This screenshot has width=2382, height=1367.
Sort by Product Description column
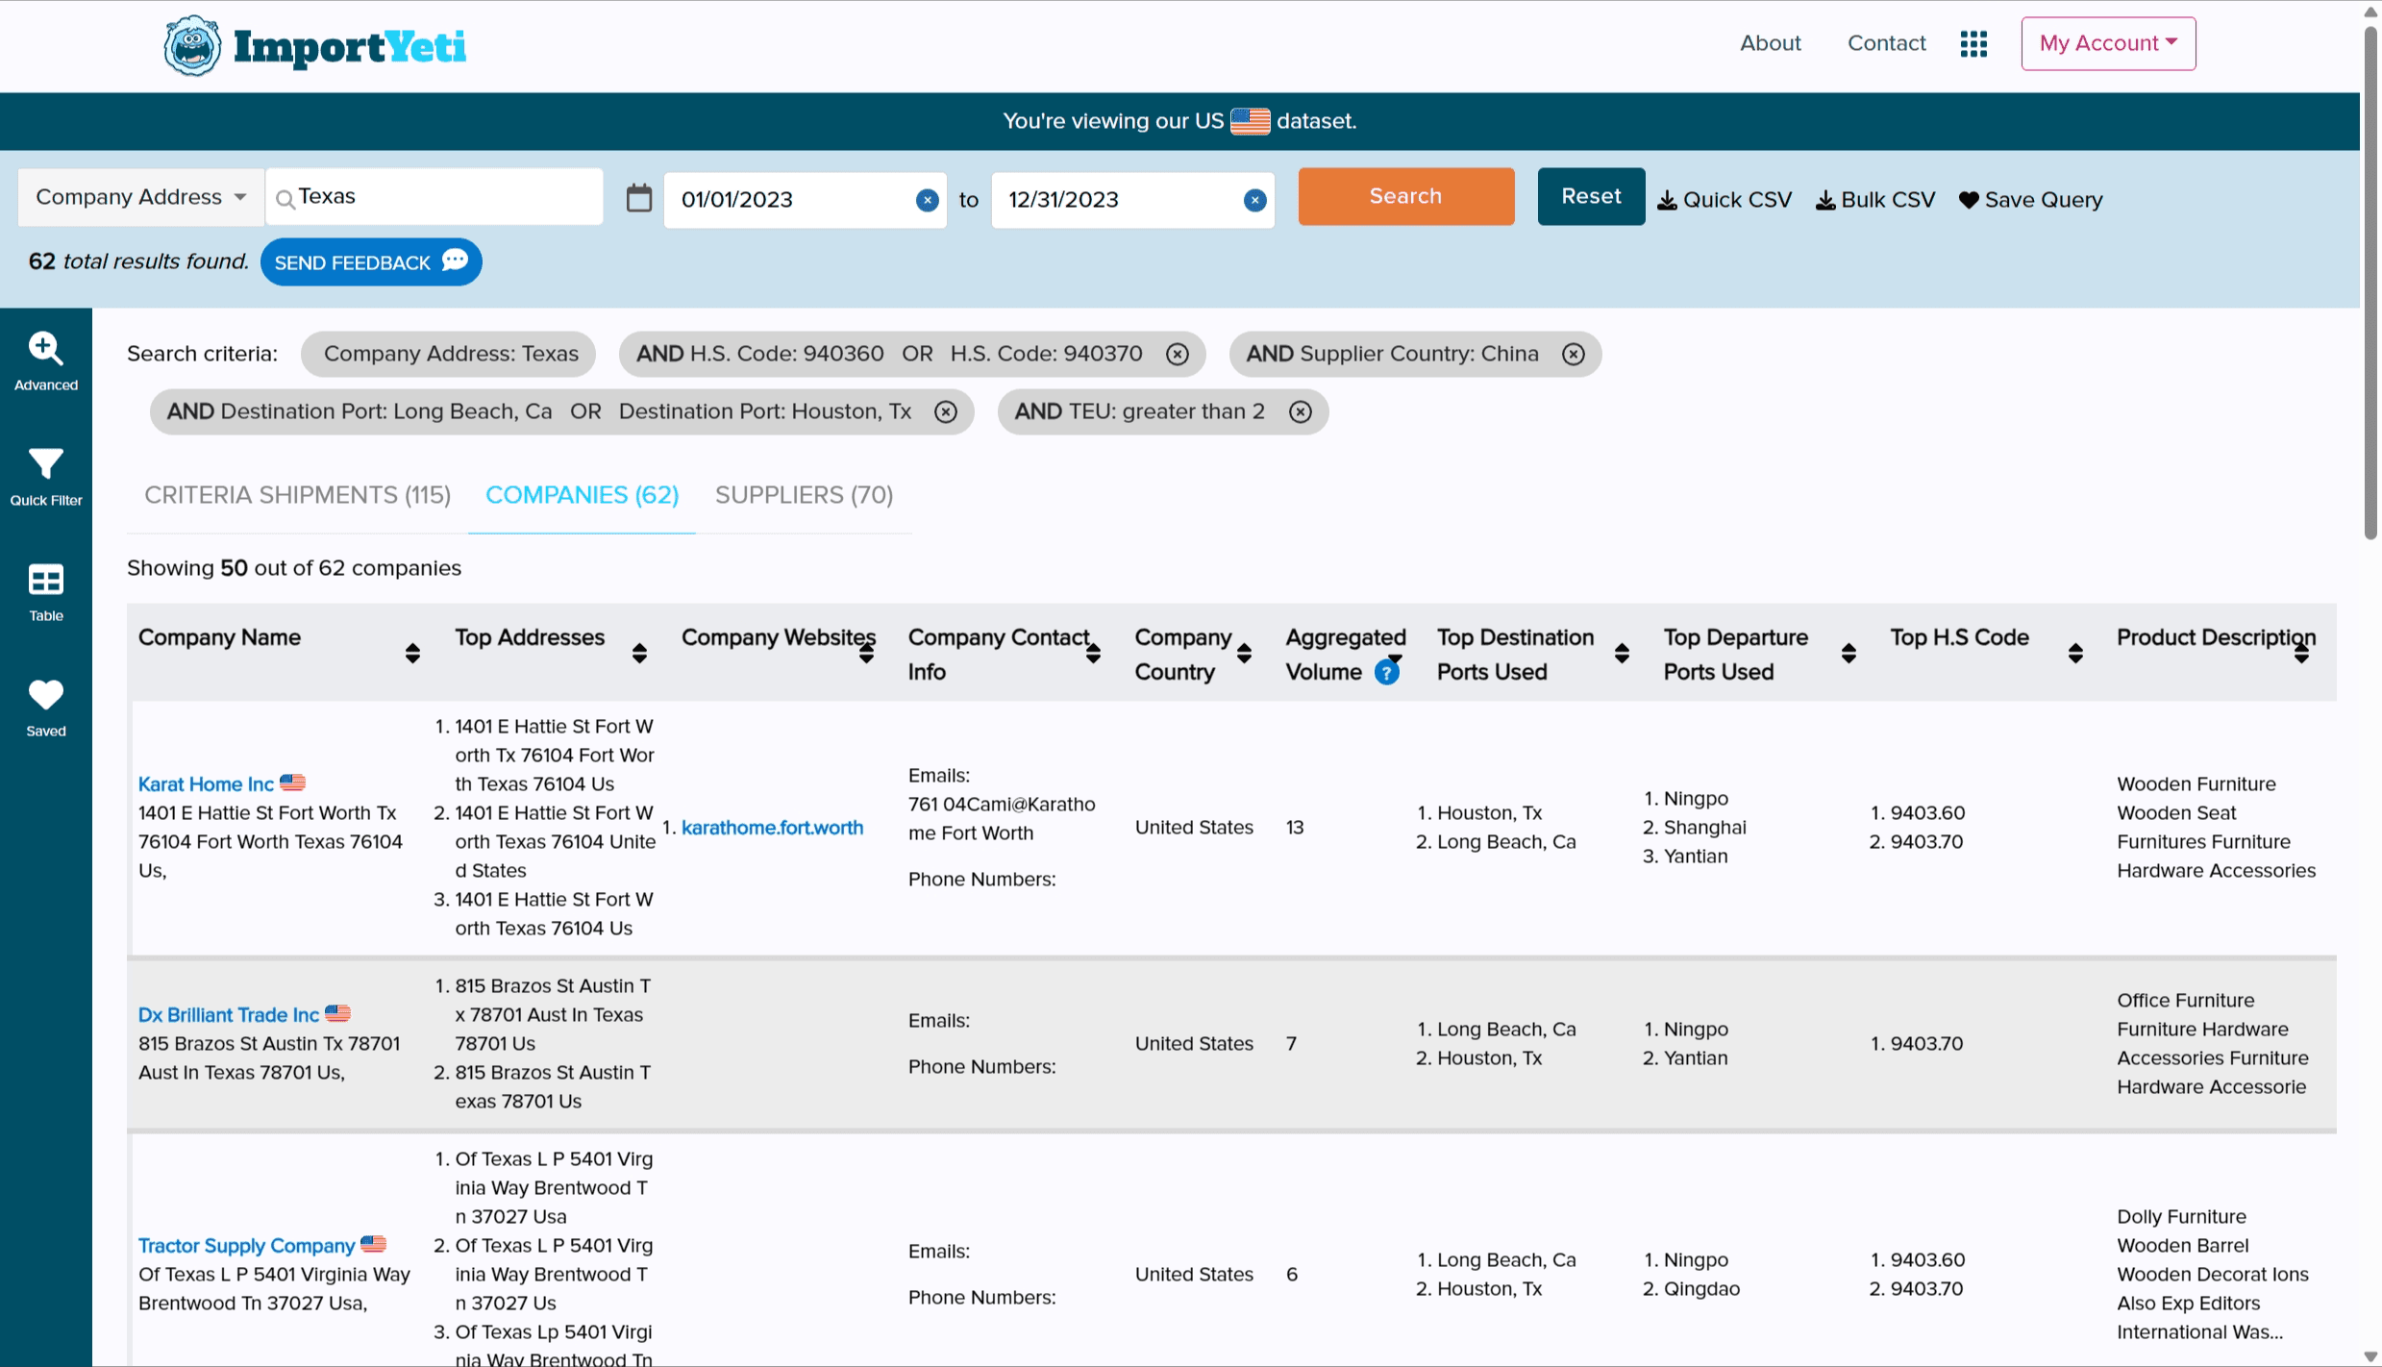click(2300, 654)
